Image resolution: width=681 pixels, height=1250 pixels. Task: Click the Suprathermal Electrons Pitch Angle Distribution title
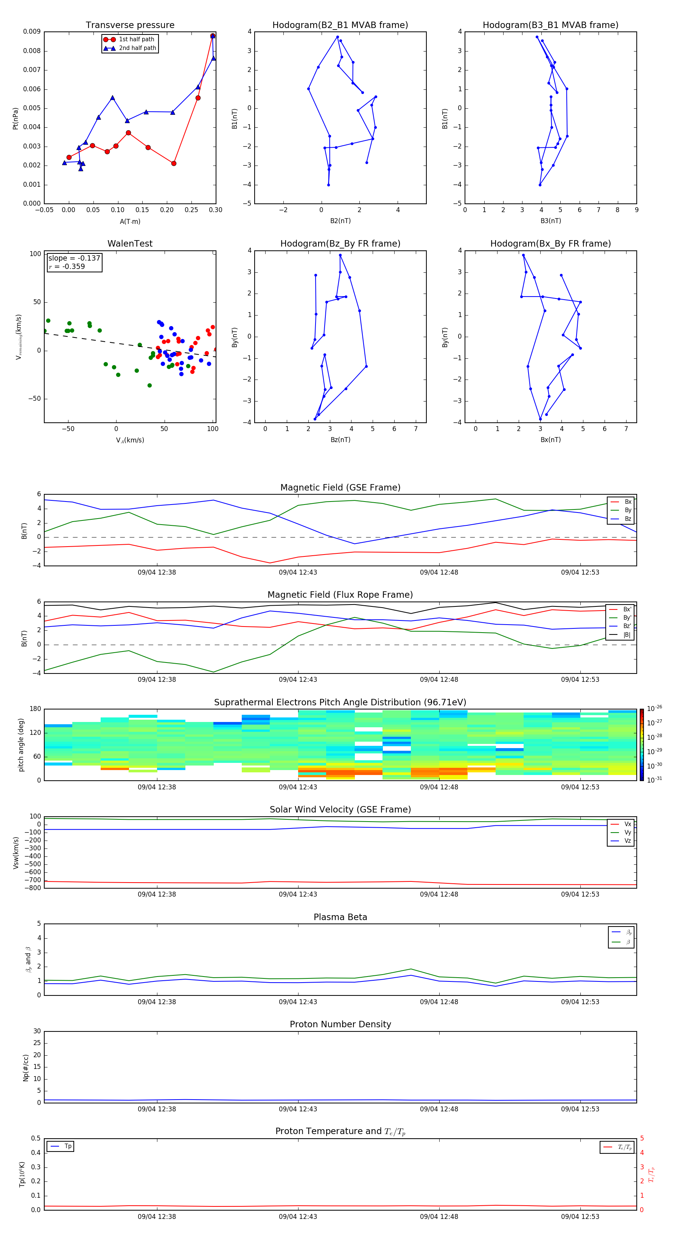pyautogui.click(x=340, y=703)
